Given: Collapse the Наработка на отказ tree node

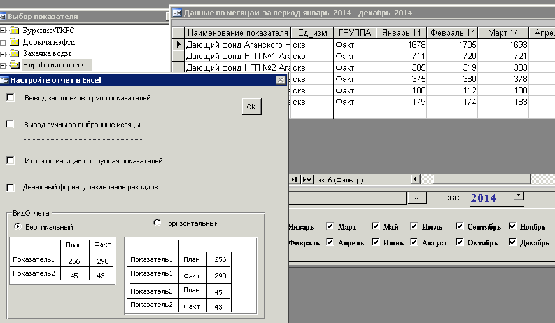Looking at the screenshot, I should [x=3, y=65].
